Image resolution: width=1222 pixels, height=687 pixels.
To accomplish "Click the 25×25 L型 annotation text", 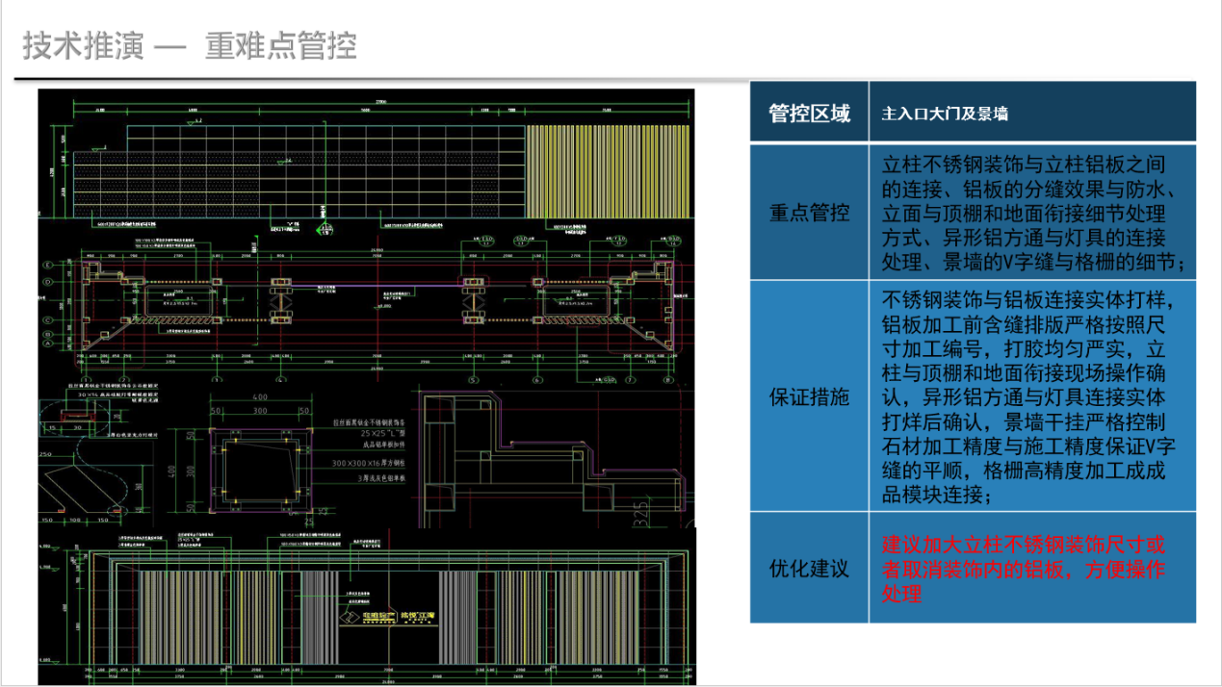I will coord(381,434).
